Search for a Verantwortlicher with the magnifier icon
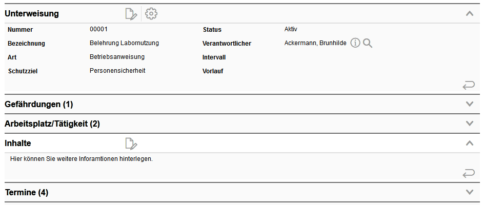The image size is (483, 205). click(368, 43)
